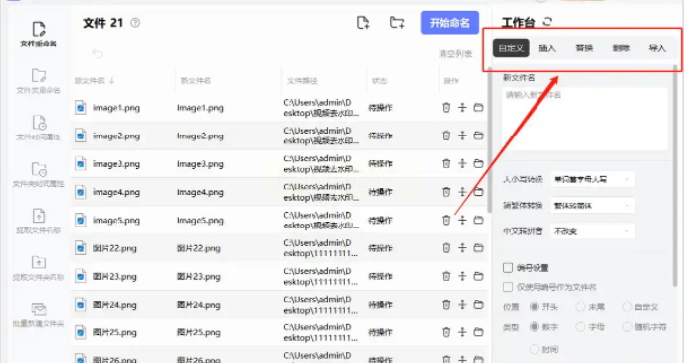Click the file list vertical scrollbar
Viewport: 684px width, 363px height.
pos(489,139)
